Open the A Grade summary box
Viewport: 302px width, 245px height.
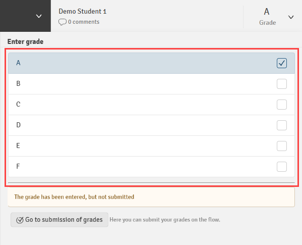[x=267, y=17]
